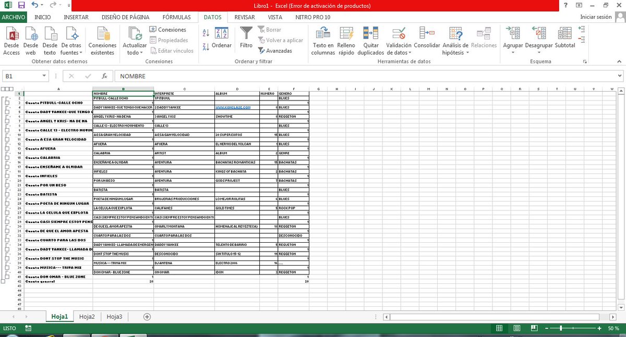Insert a Subtotal
Viewport: 626px width, 337px height.
[x=565, y=38]
